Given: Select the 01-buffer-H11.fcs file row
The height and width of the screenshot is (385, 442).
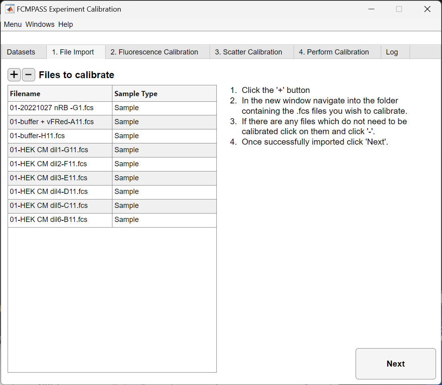Looking at the screenshot, I should pyautogui.click(x=112, y=136).
